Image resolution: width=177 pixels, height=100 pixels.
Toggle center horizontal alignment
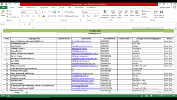point(52,16)
